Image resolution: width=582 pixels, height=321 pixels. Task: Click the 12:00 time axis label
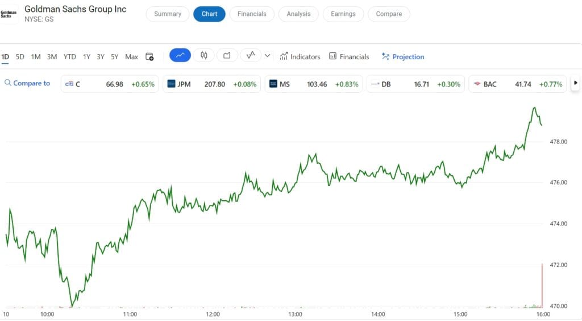pos(213,314)
